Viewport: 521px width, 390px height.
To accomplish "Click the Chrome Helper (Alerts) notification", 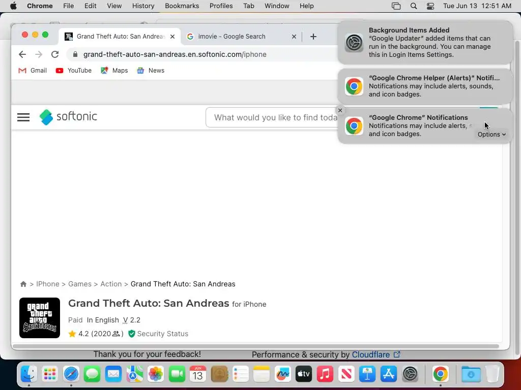I will 425,86.
